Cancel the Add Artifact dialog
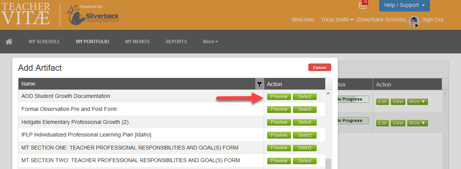Viewport: 461px width, 169px height. [319, 67]
